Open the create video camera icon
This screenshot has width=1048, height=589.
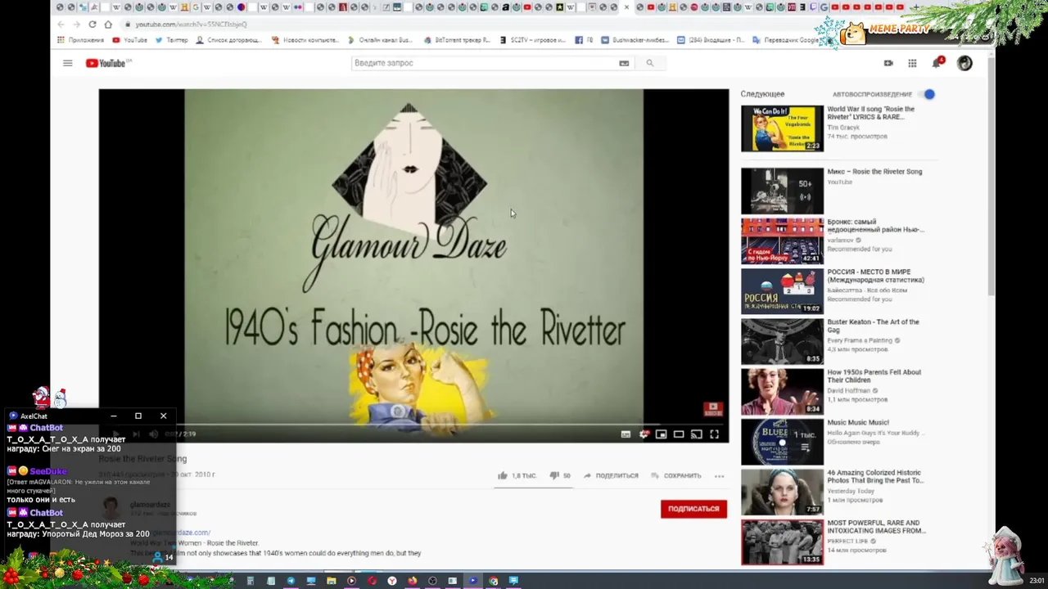point(888,63)
